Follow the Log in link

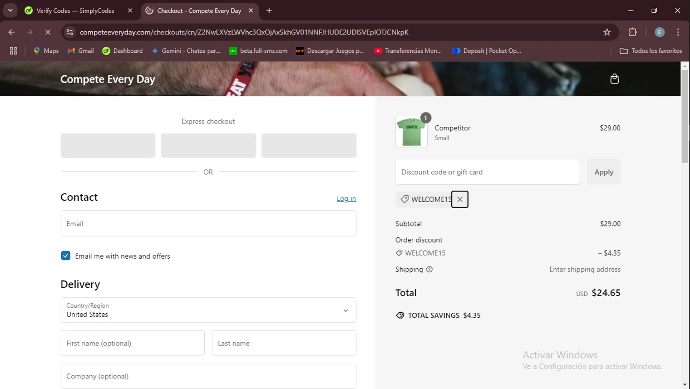click(x=346, y=198)
